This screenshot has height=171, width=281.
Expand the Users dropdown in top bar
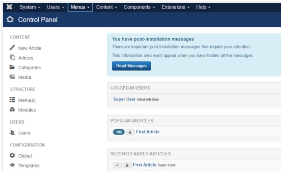click(55, 8)
